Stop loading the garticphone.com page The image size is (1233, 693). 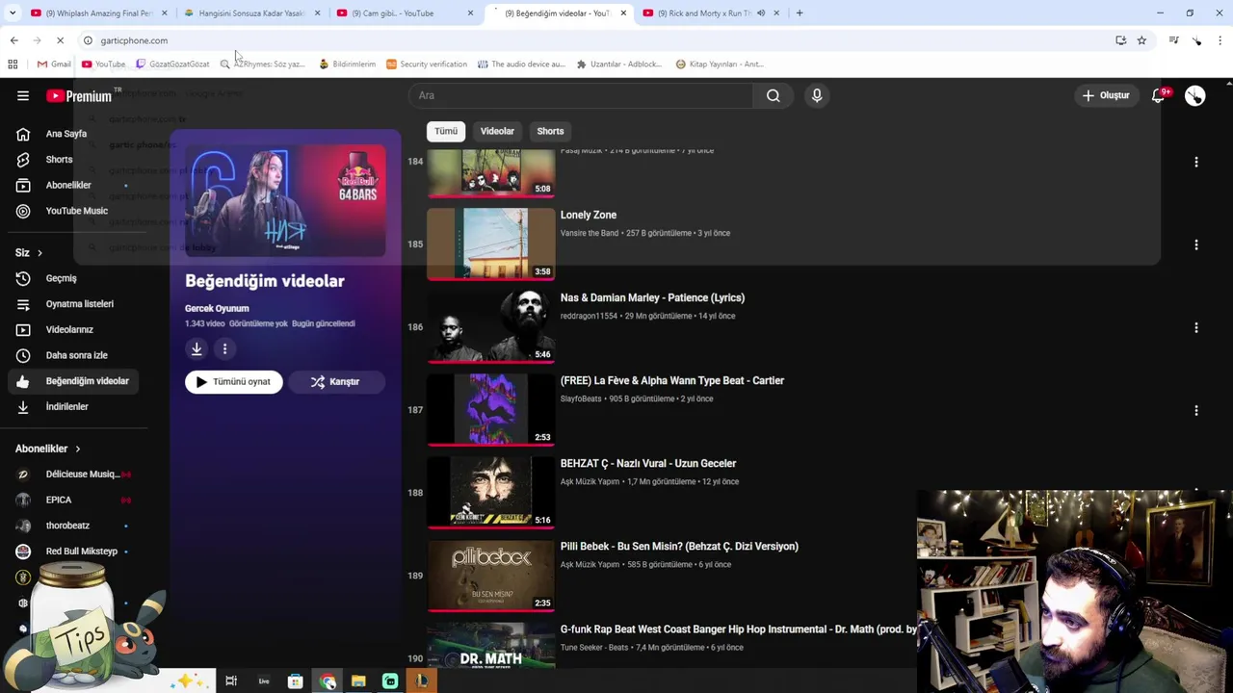[x=60, y=40]
